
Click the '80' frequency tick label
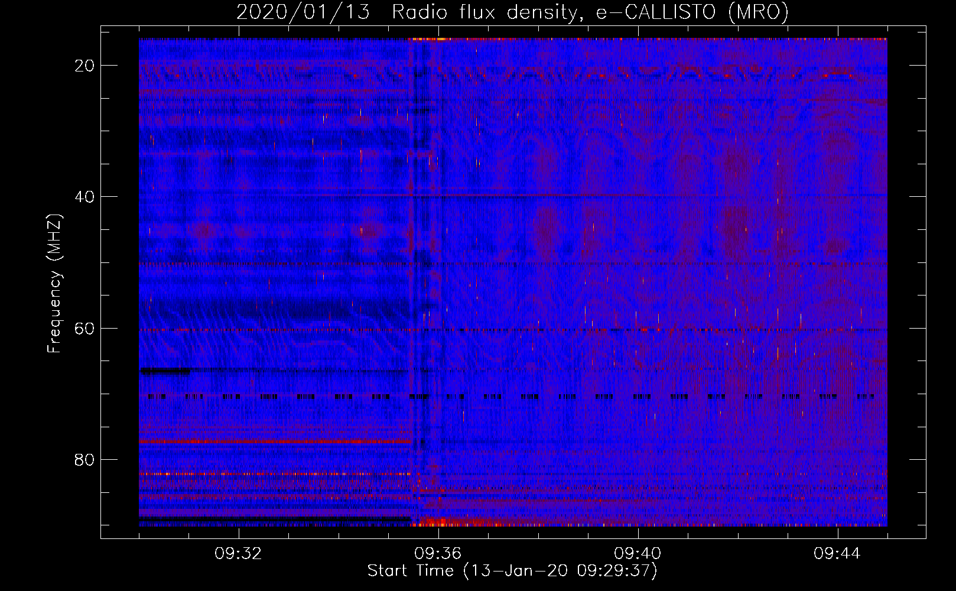pos(85,459)
